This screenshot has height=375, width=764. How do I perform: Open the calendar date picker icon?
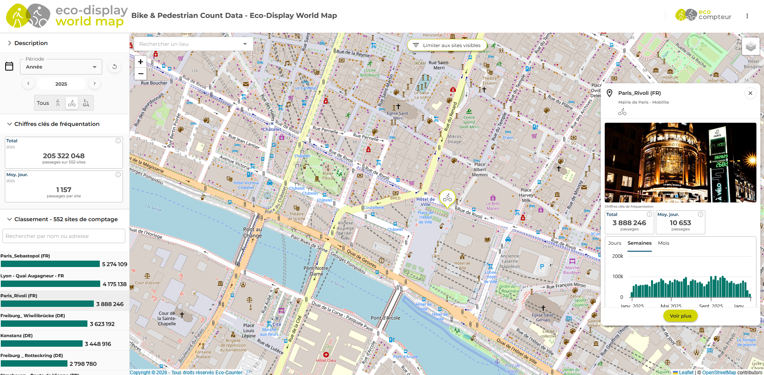[x=9, y=67]
